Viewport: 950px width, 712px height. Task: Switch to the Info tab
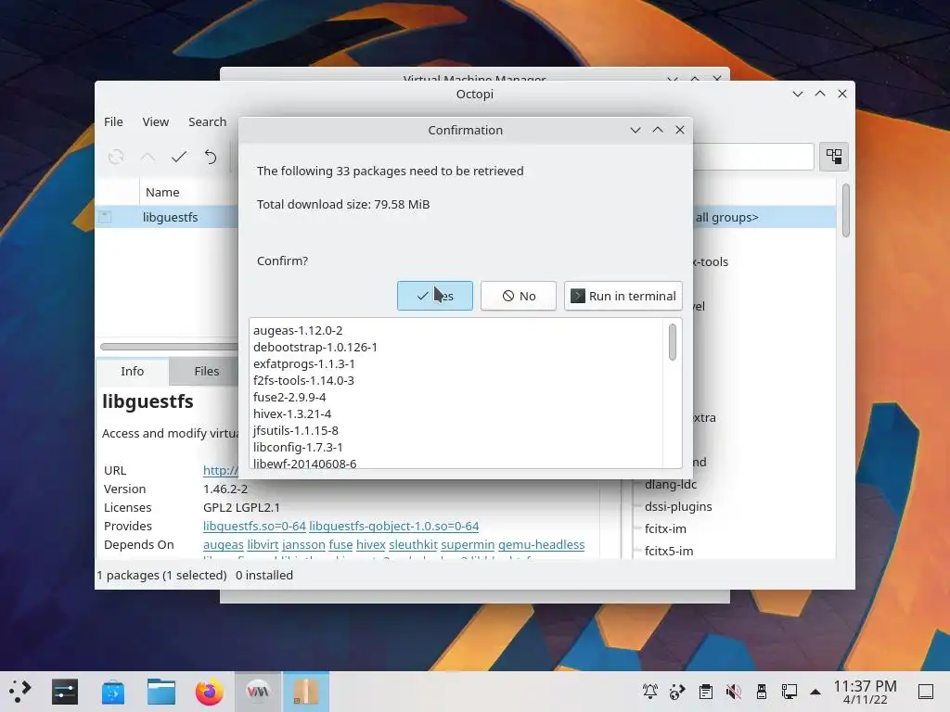[132, 371]
